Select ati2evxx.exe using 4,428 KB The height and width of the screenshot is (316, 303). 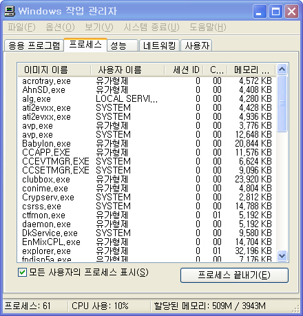tap(147, 108)
